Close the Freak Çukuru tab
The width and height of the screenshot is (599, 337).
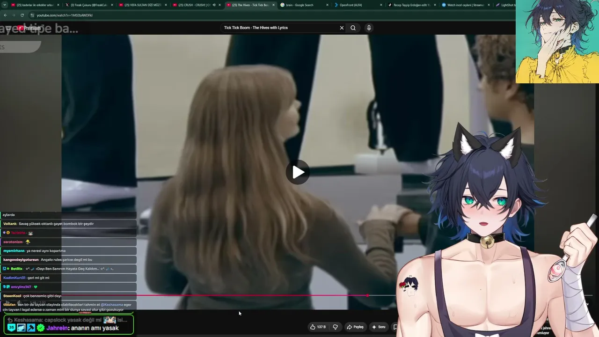pyautogui.click(x=112, y=5)
